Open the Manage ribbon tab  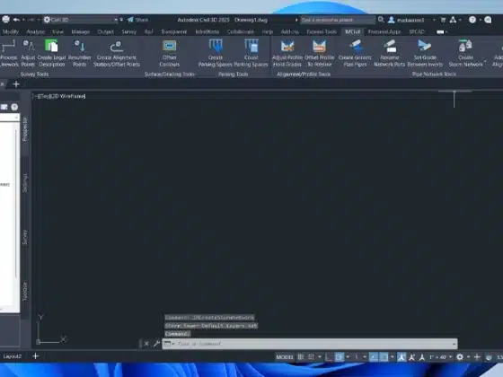click(81, 31)
